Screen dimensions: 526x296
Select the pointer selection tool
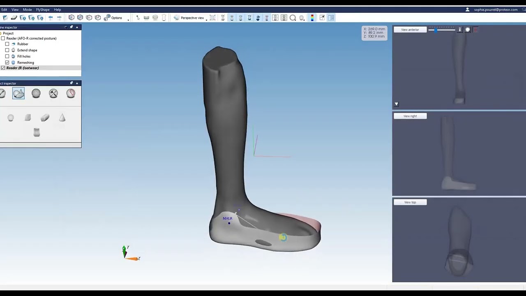[x=138, y=18]
